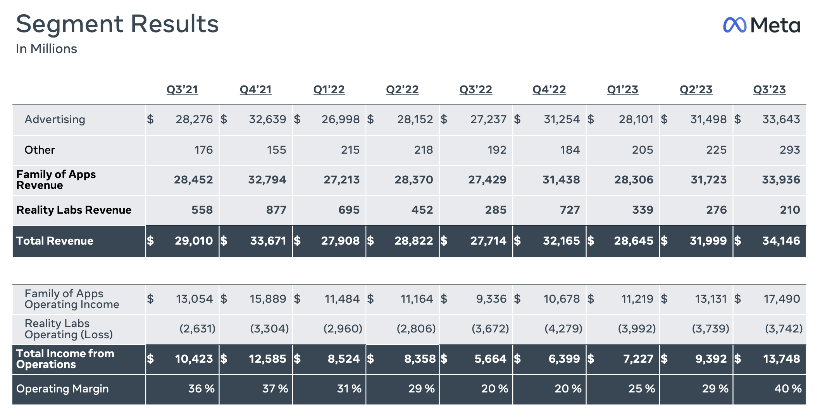The width and height of the screenshot is (820, 418).
Task: Click the Q2'23 column header
Action: [696, 89]
